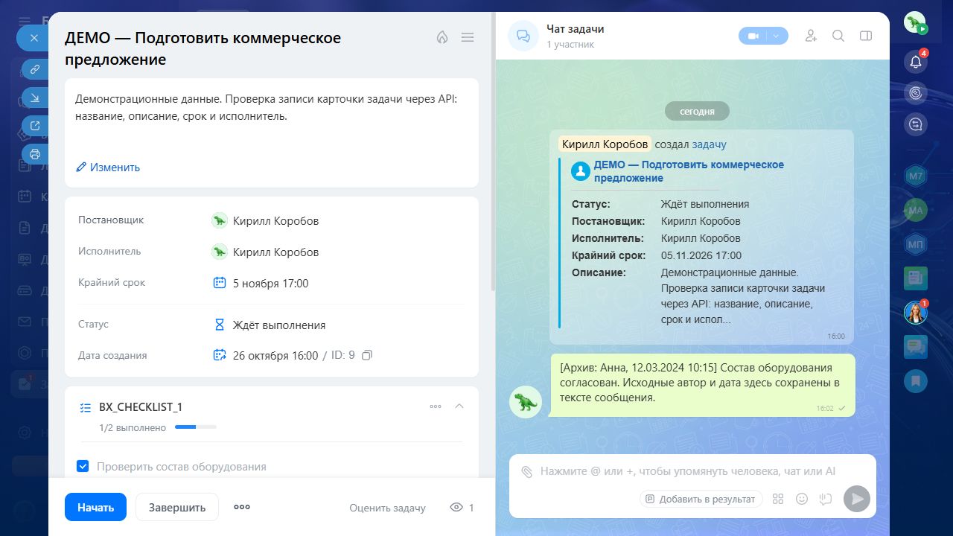Screen dimensions: 953x536
Task: Uncheck Проверить состав оборудования item
Action: tap(83, 466)
